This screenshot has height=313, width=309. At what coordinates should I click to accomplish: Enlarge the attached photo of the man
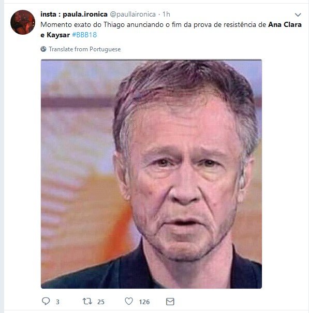[151, 174]
